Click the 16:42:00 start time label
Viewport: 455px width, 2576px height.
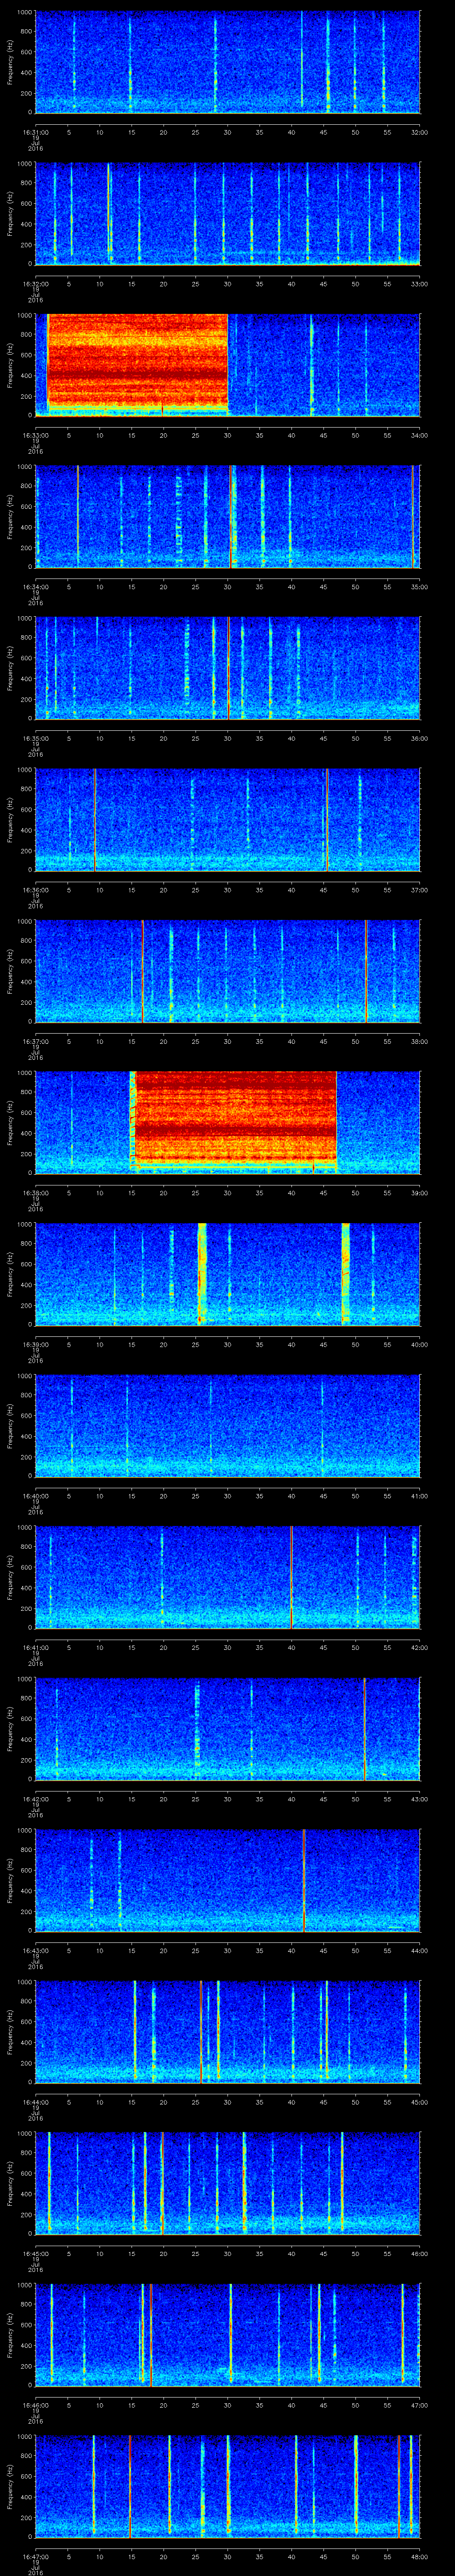coord(36,1799)
